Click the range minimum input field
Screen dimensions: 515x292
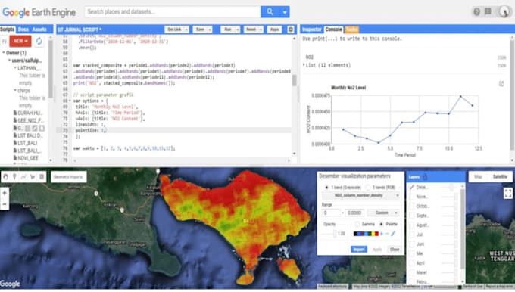331,213
